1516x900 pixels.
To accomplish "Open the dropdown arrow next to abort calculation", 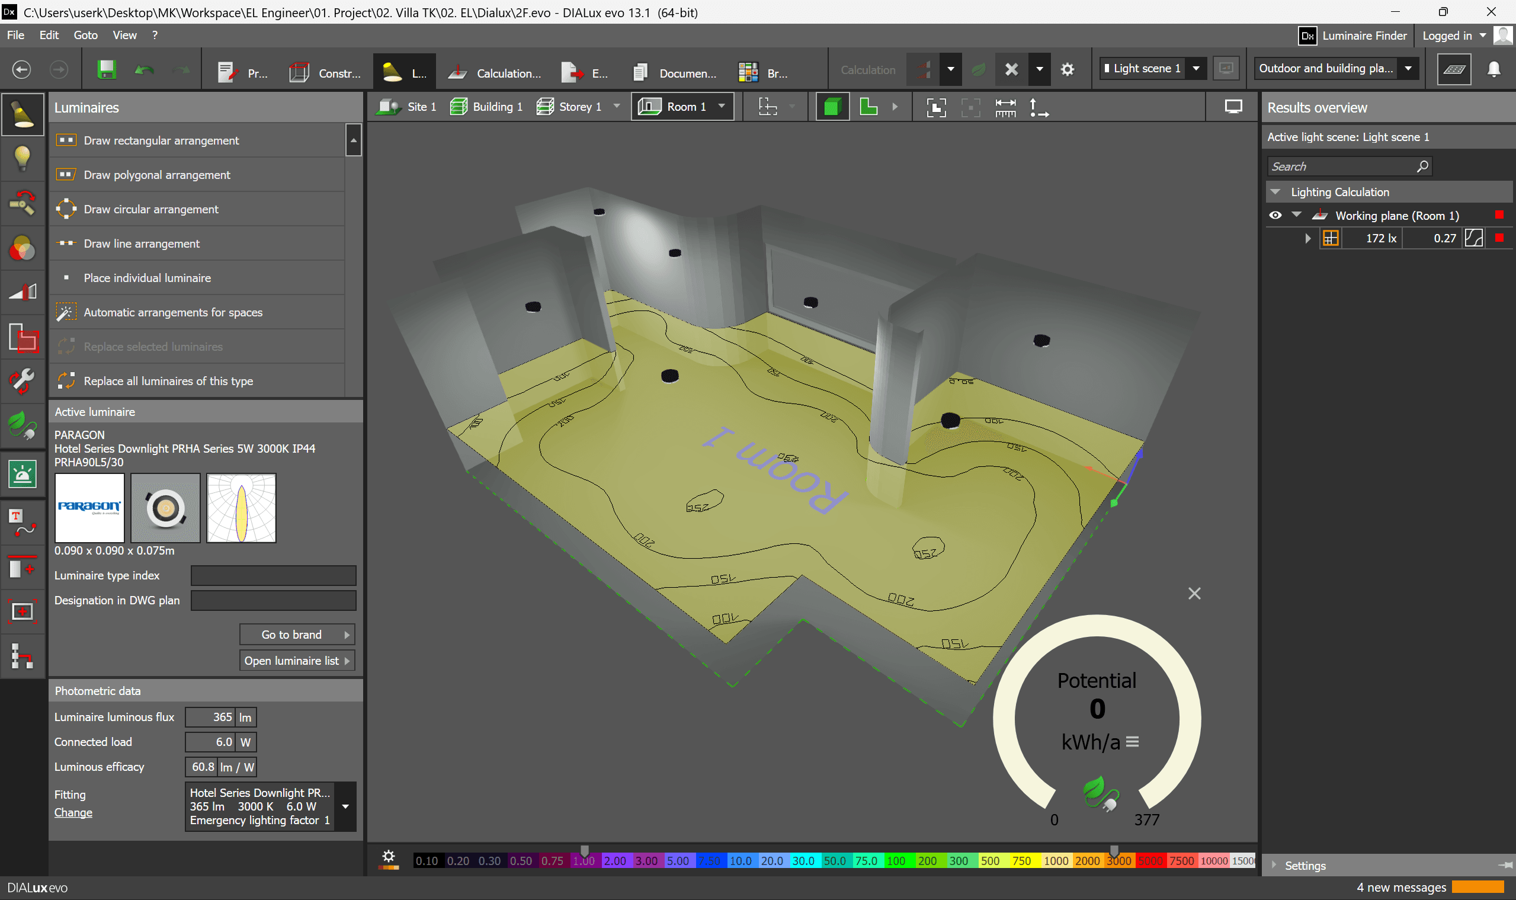I will tap(1039, 69).
